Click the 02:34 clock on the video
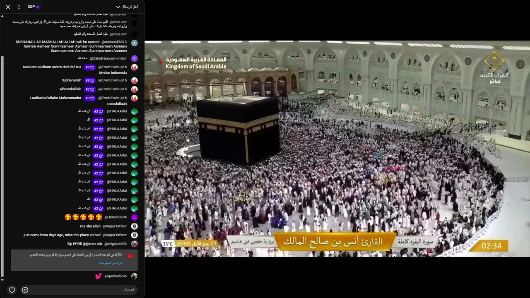530x298 pixels. coord(491,246)
